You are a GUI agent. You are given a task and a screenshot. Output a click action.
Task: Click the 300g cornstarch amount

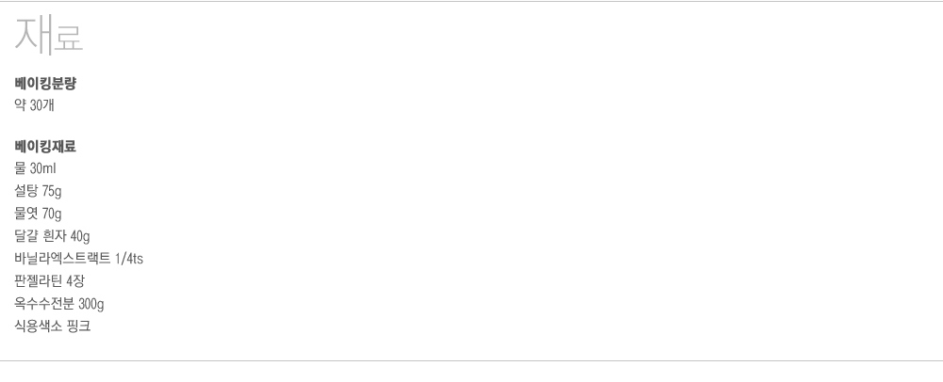coord(91,304)
